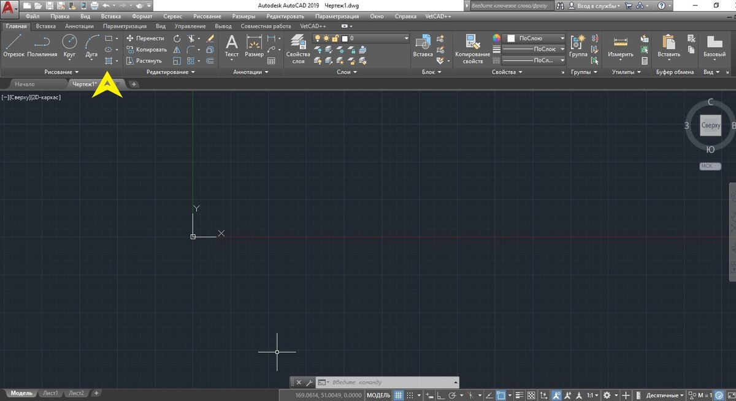Open the Сервис menu
The width and height of the screenshot is (736, 401).
coord(172,17)
